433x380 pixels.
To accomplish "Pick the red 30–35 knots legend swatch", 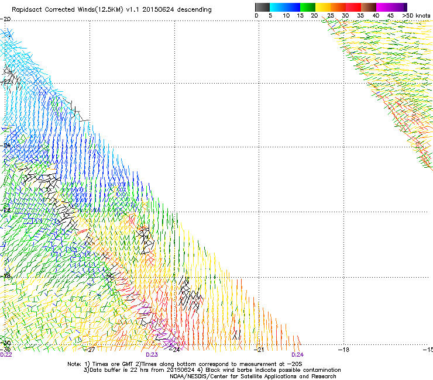I will click(353, 7).
